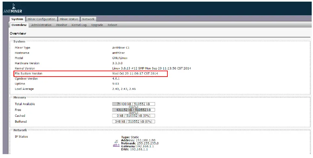Viewport: 313px width, 158px height.
Task: Open the Reboot sub-tab
Action: coord(112,25)
